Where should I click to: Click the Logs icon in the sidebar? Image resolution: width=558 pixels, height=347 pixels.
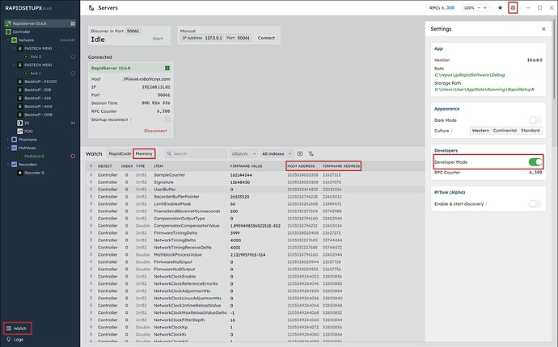coord(6,340)
